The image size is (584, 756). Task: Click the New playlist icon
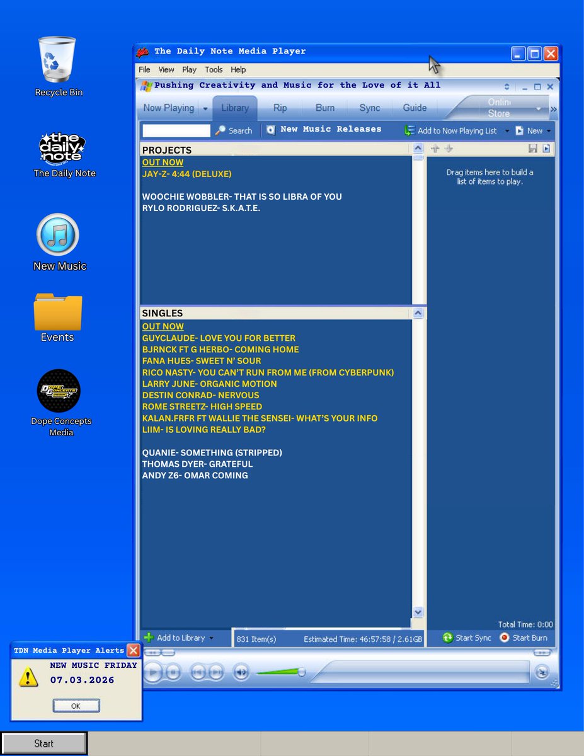(x=520, y=130)
